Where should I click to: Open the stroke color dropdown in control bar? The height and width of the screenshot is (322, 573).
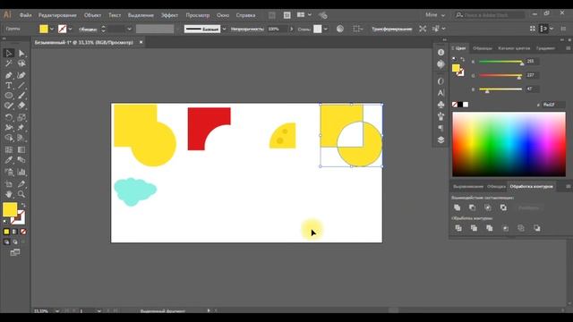click(70, 29)
